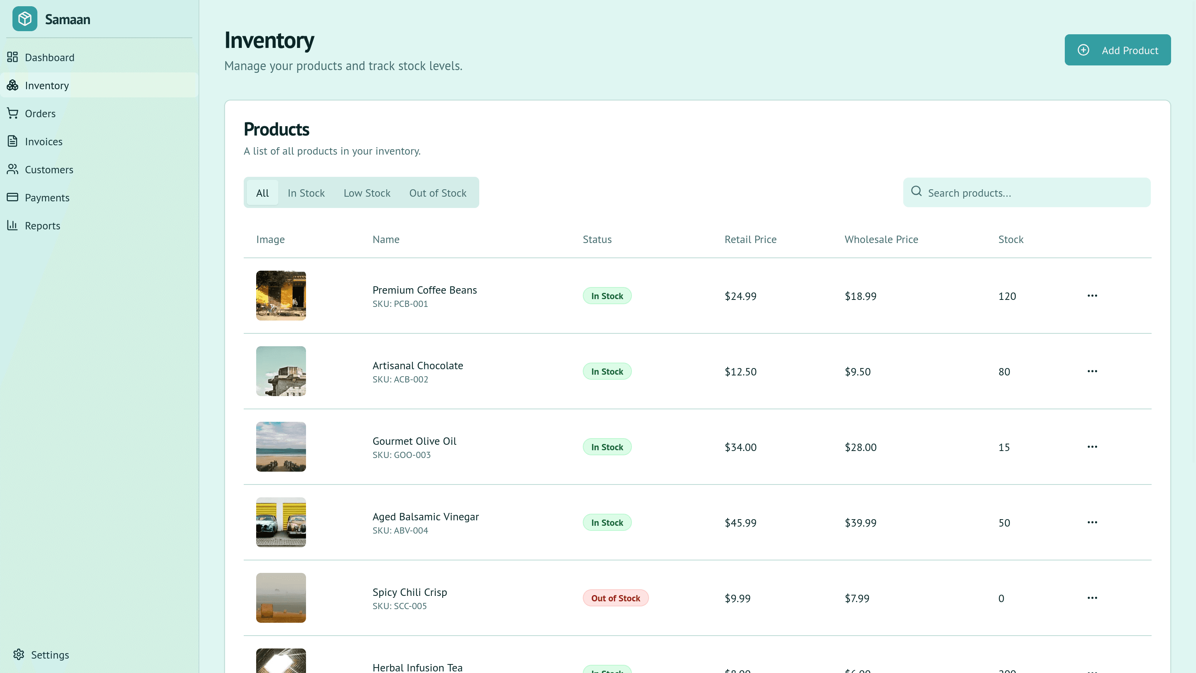The width and height of the screenshot is (1196, 673).
Task: Open the Dashboard sidebar icon
Action: 12,57
